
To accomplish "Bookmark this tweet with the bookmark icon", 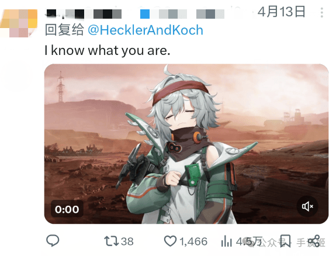I will (x=286, y=241).
